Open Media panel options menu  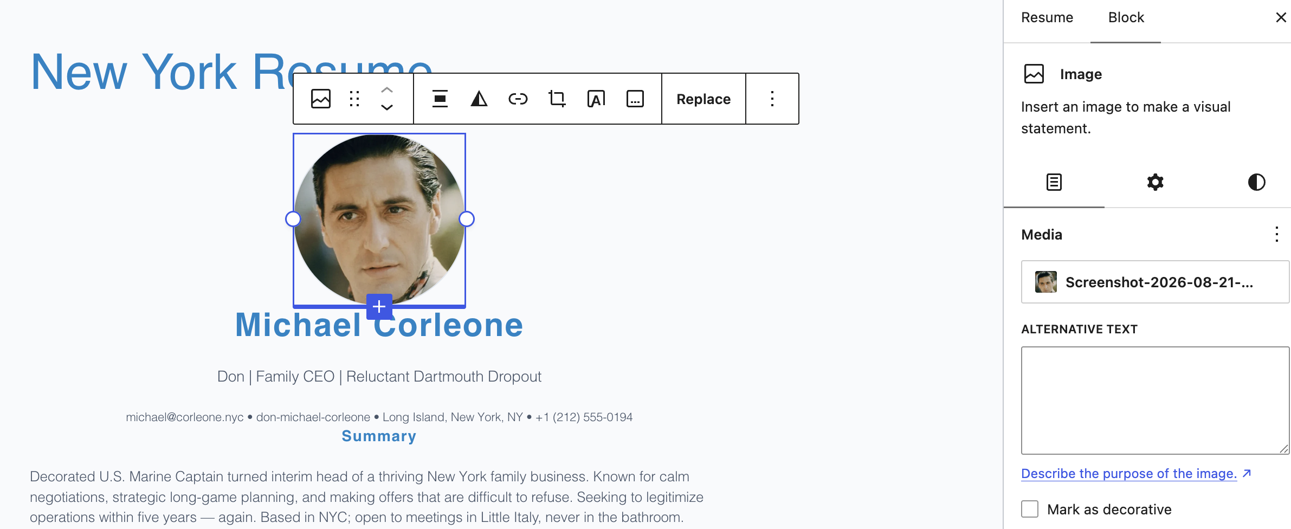(1277, 234)
